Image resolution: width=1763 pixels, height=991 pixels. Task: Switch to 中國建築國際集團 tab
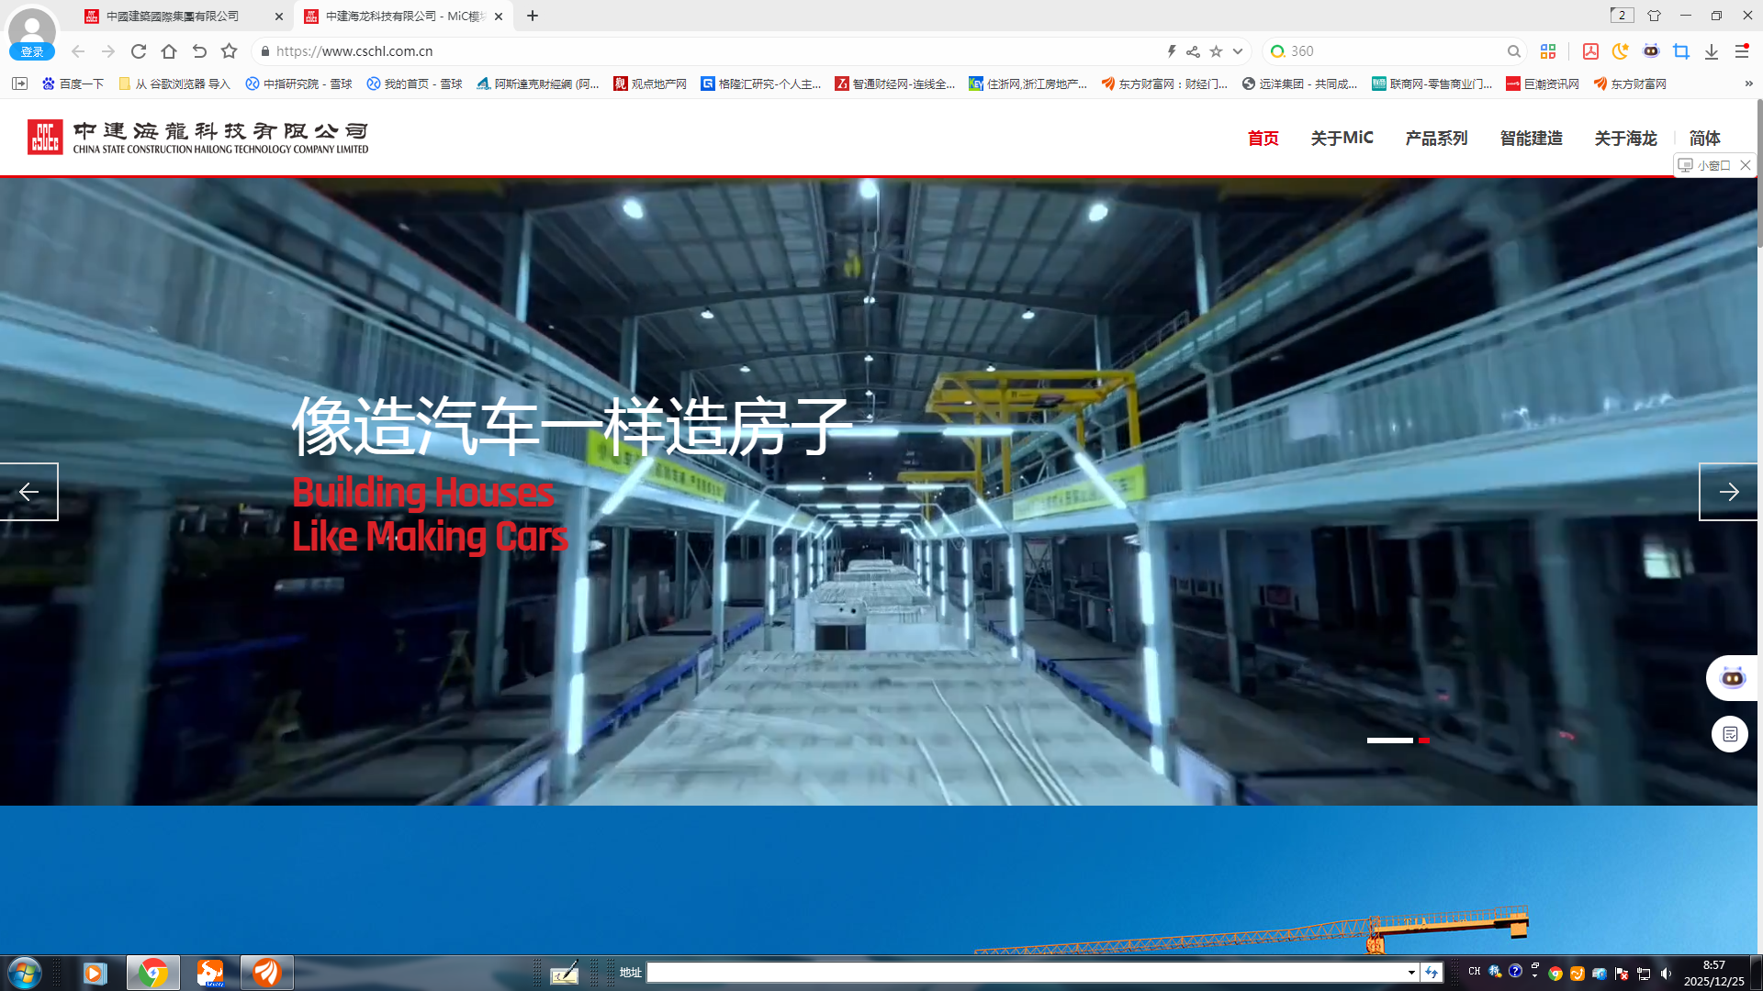click(173, 16)
